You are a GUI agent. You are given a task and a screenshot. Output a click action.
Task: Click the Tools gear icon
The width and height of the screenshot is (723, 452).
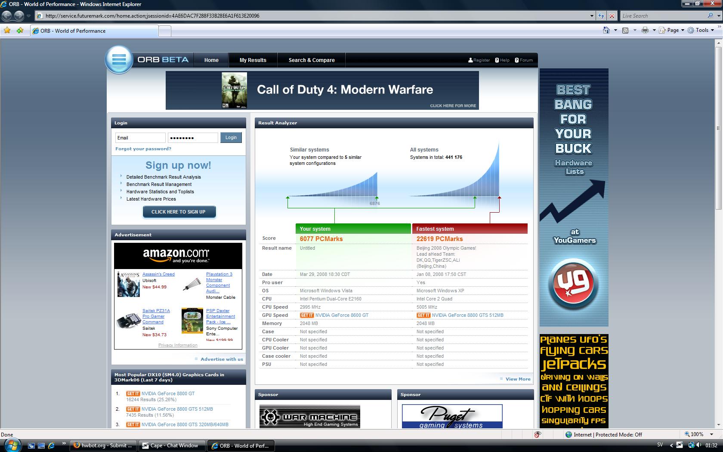[691, 30]
